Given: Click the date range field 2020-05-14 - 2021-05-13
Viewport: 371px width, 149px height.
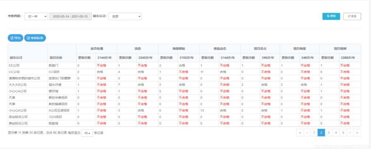Looking at the screenshot, I should [x=70, y=16].
